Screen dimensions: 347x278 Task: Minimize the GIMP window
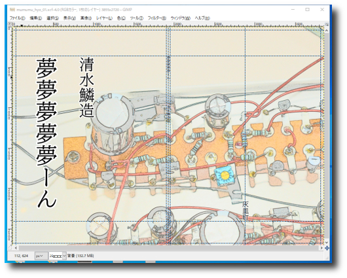293,10
